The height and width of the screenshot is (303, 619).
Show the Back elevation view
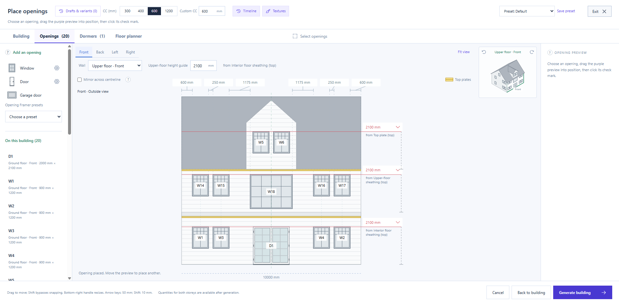pyautogui.click(x=100, y=52)
